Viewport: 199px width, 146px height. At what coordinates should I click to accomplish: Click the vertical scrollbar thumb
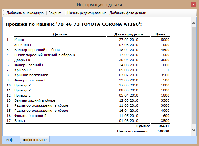pyautogui.click(x=194, y=74)
